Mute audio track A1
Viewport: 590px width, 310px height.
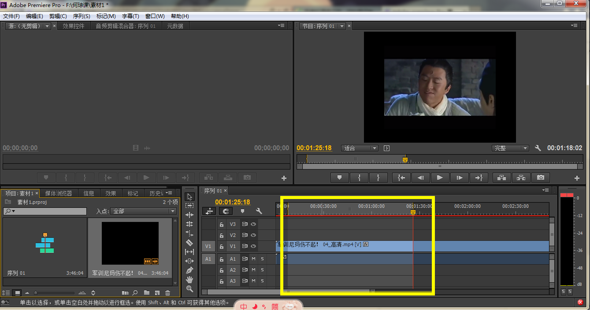253,259
